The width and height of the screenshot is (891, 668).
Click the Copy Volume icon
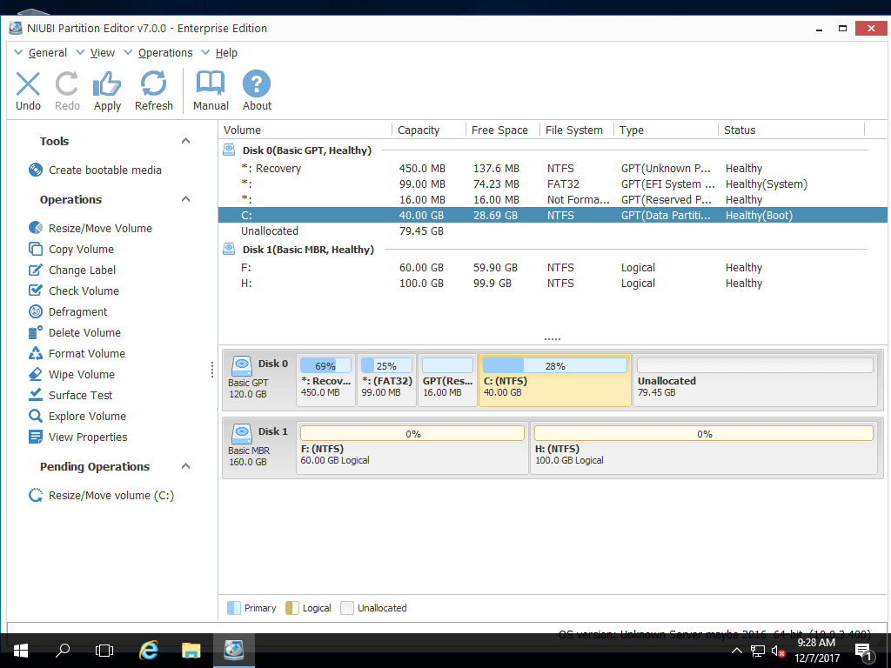[x=35, y=249]
